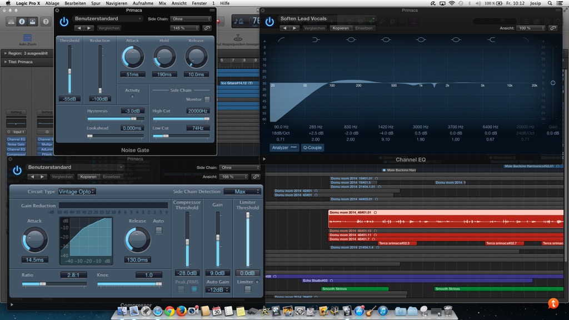Expand Titel: Primaca disclosure triangle
Viewport: 569px width, 320px height.
[x=6, y=62]
